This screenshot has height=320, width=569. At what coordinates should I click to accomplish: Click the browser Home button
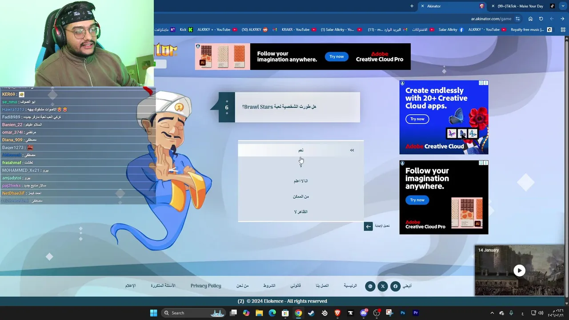pos(530,19)
